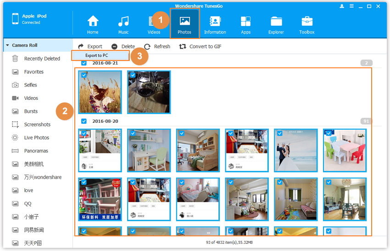The image size is (390, 251).
Task: Switch to the Photos tab
Action: [184, 24]
